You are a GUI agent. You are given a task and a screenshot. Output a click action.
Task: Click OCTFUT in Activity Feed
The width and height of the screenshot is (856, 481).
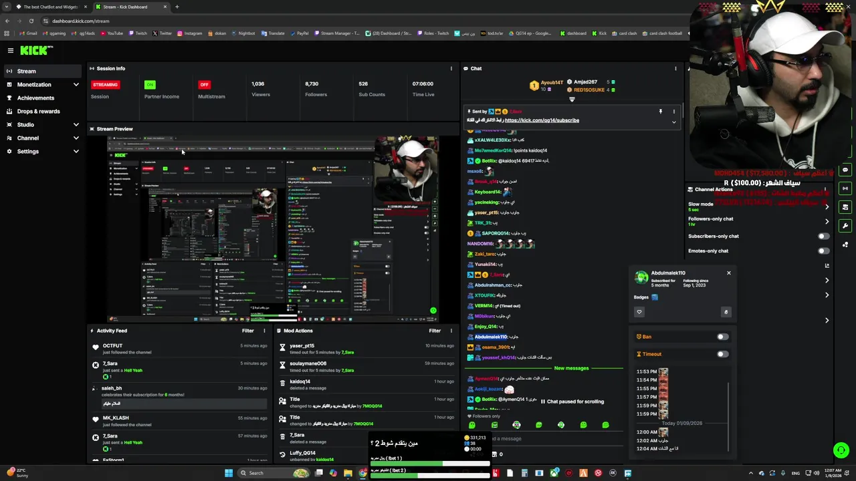112,346
